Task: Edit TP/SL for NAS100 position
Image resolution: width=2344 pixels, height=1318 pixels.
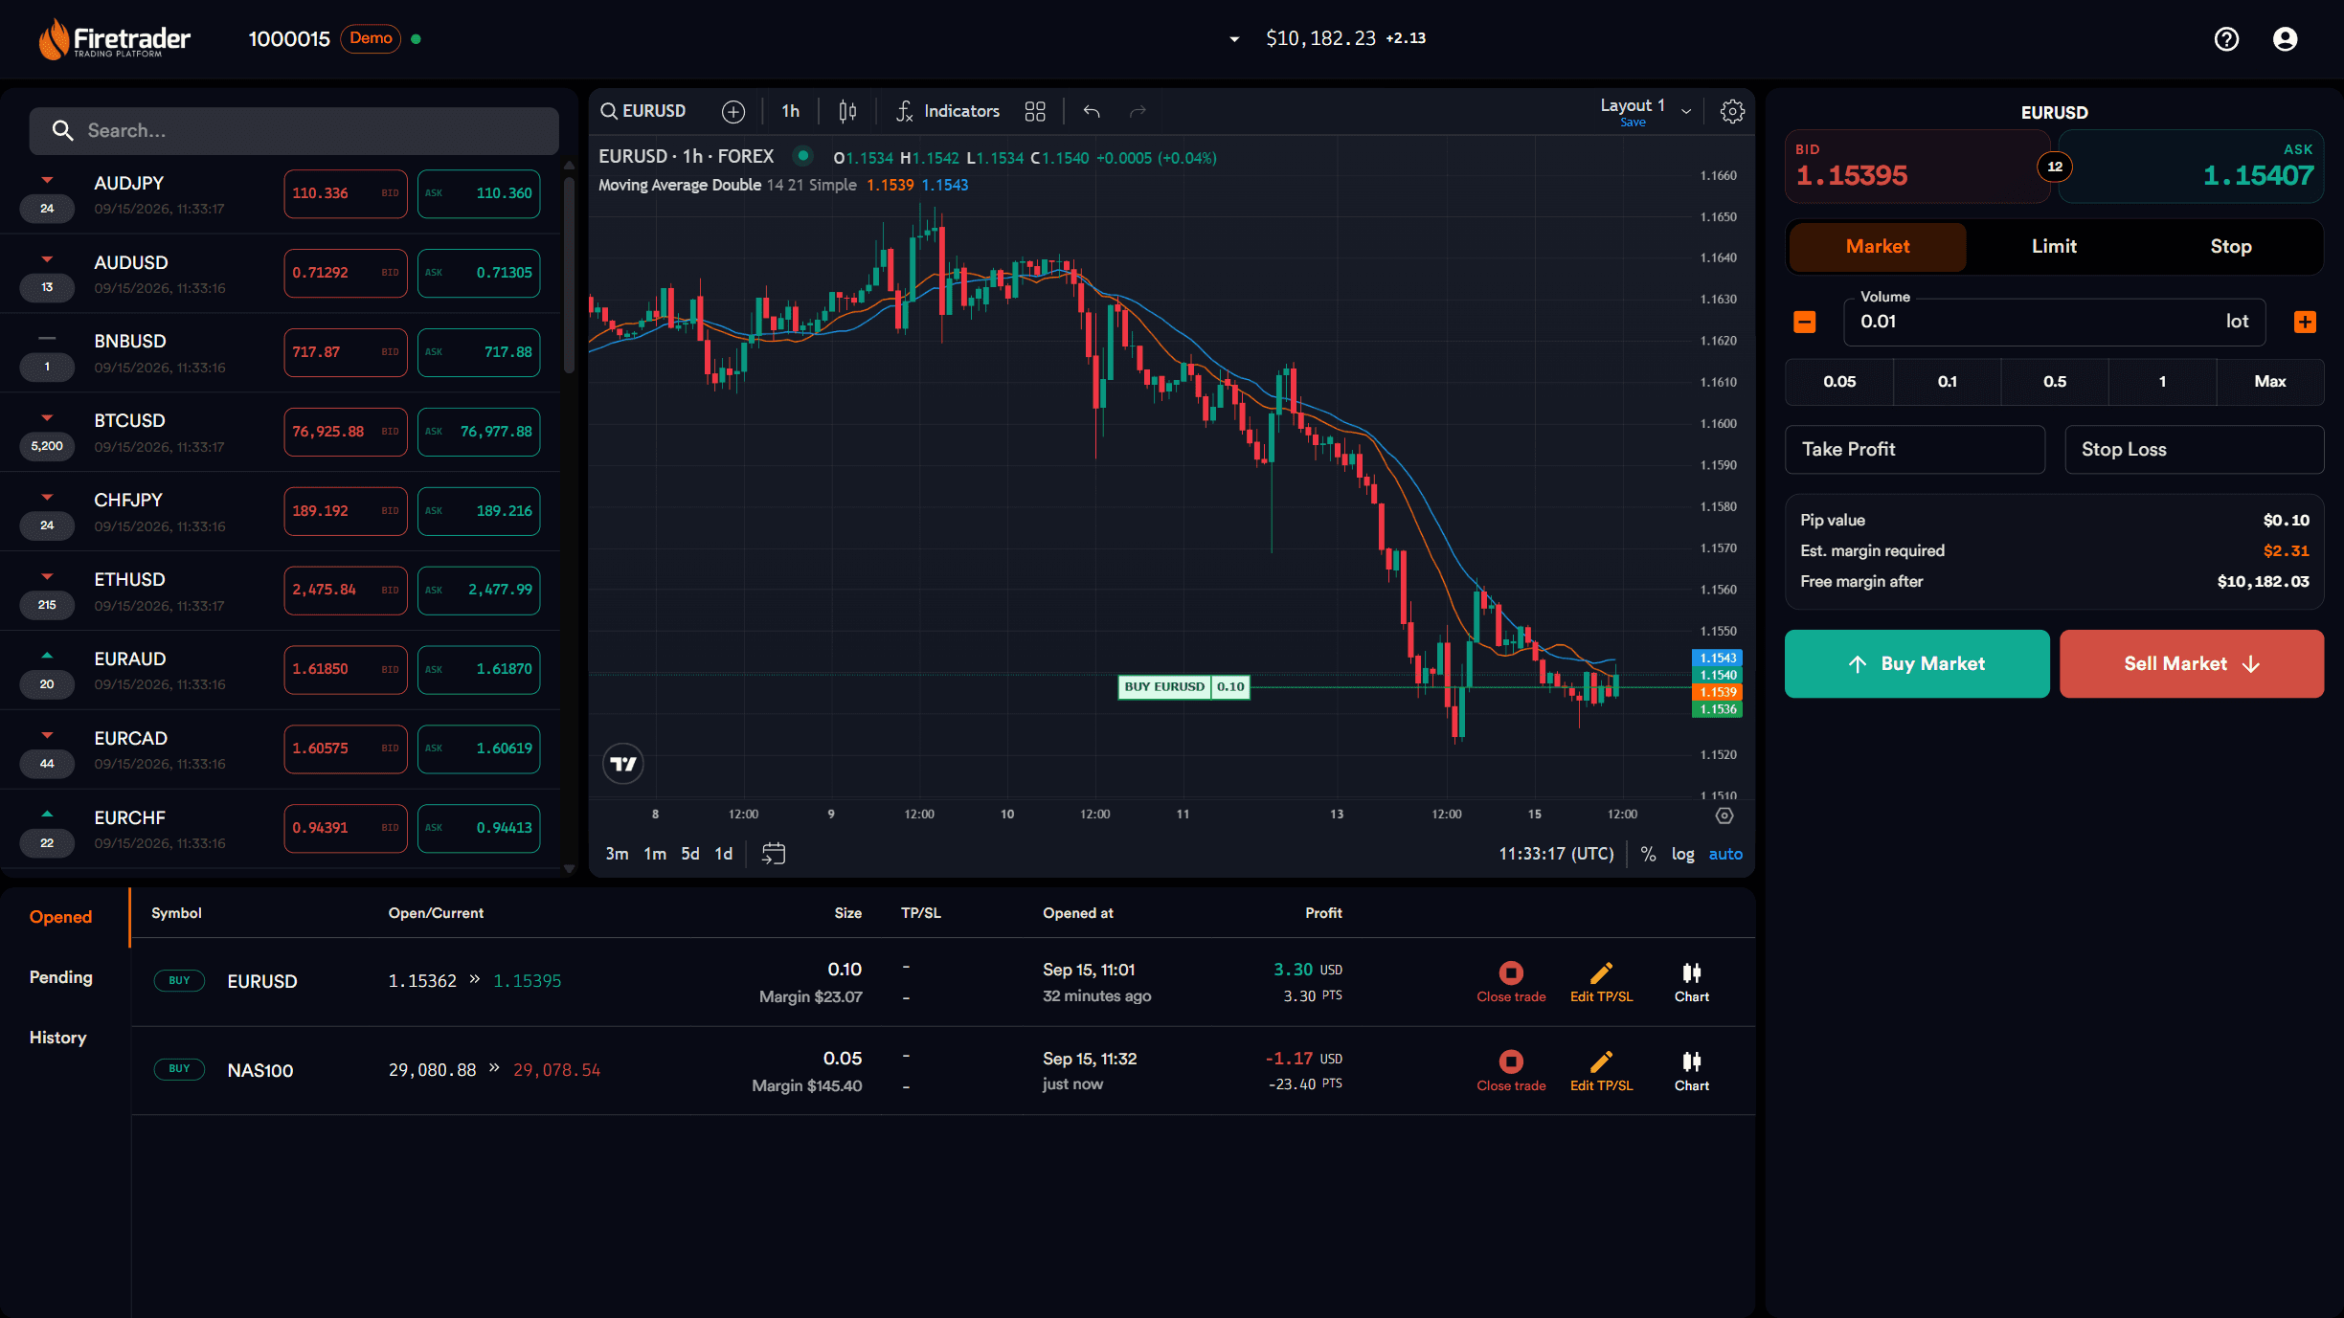Action: coord(1601,1071)
